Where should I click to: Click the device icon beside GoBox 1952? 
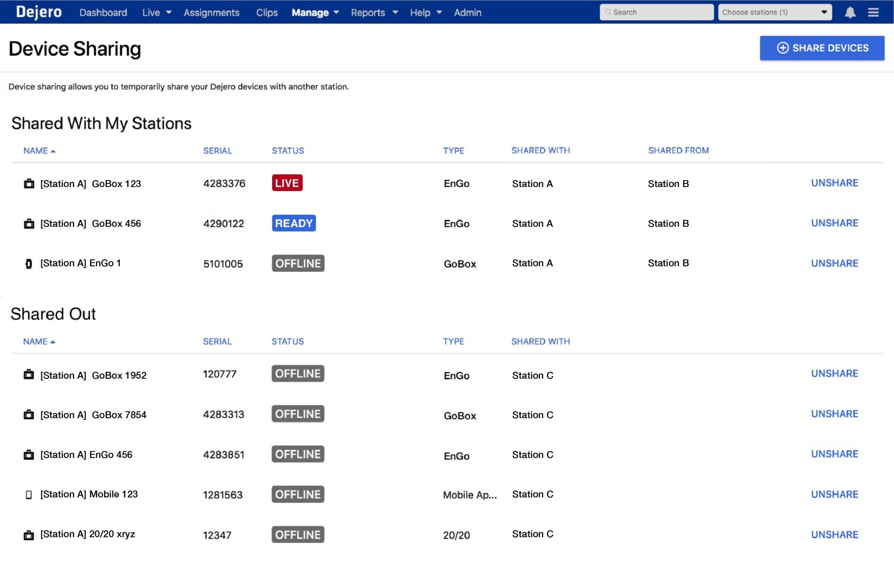coord(29,375)
